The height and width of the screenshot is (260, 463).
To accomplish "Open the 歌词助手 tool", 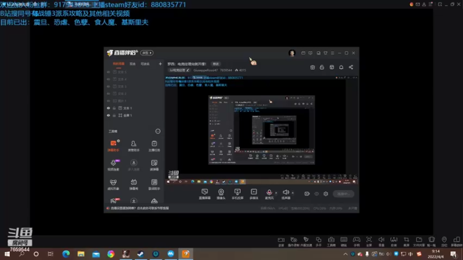I will point(154,184).
